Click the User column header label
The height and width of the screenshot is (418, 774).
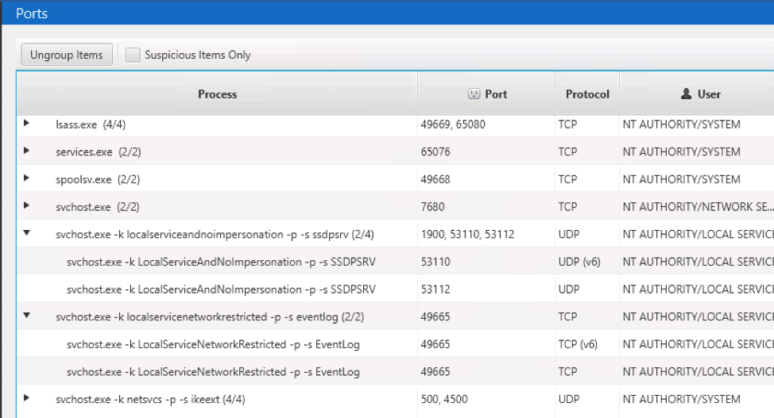point(710,94)
